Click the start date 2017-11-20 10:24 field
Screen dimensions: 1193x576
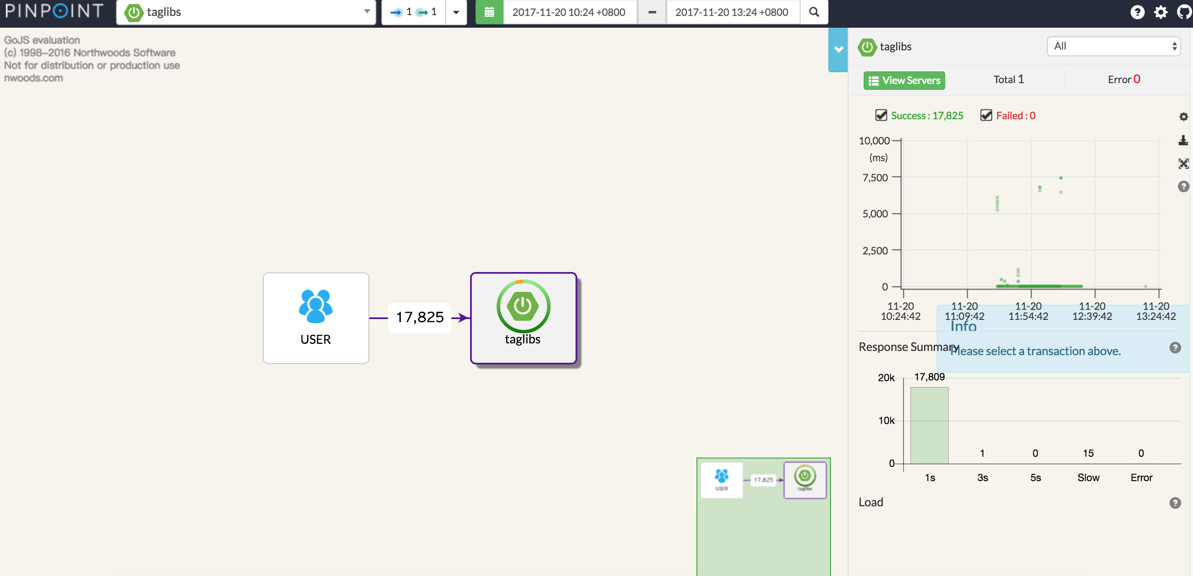569,12
